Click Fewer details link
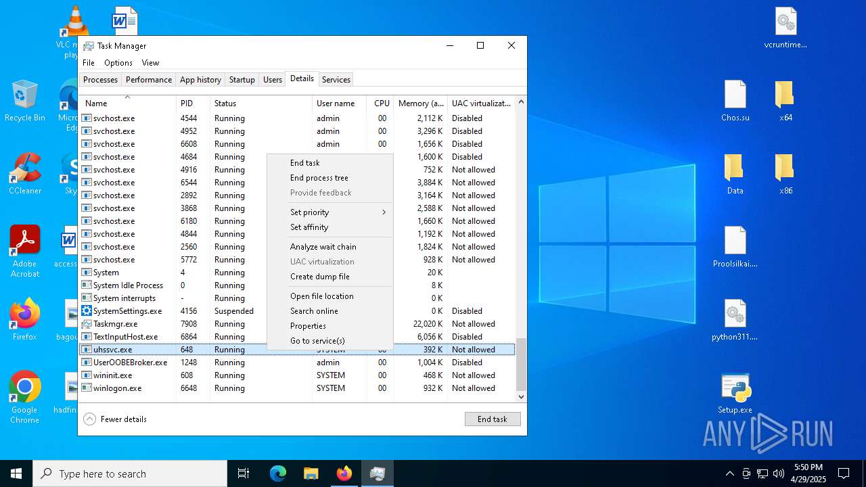Screen dimensions: 866x487 124,419
